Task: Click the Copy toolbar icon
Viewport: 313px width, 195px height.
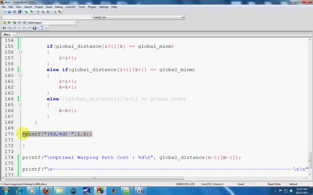Action: [x=43, y=12]
